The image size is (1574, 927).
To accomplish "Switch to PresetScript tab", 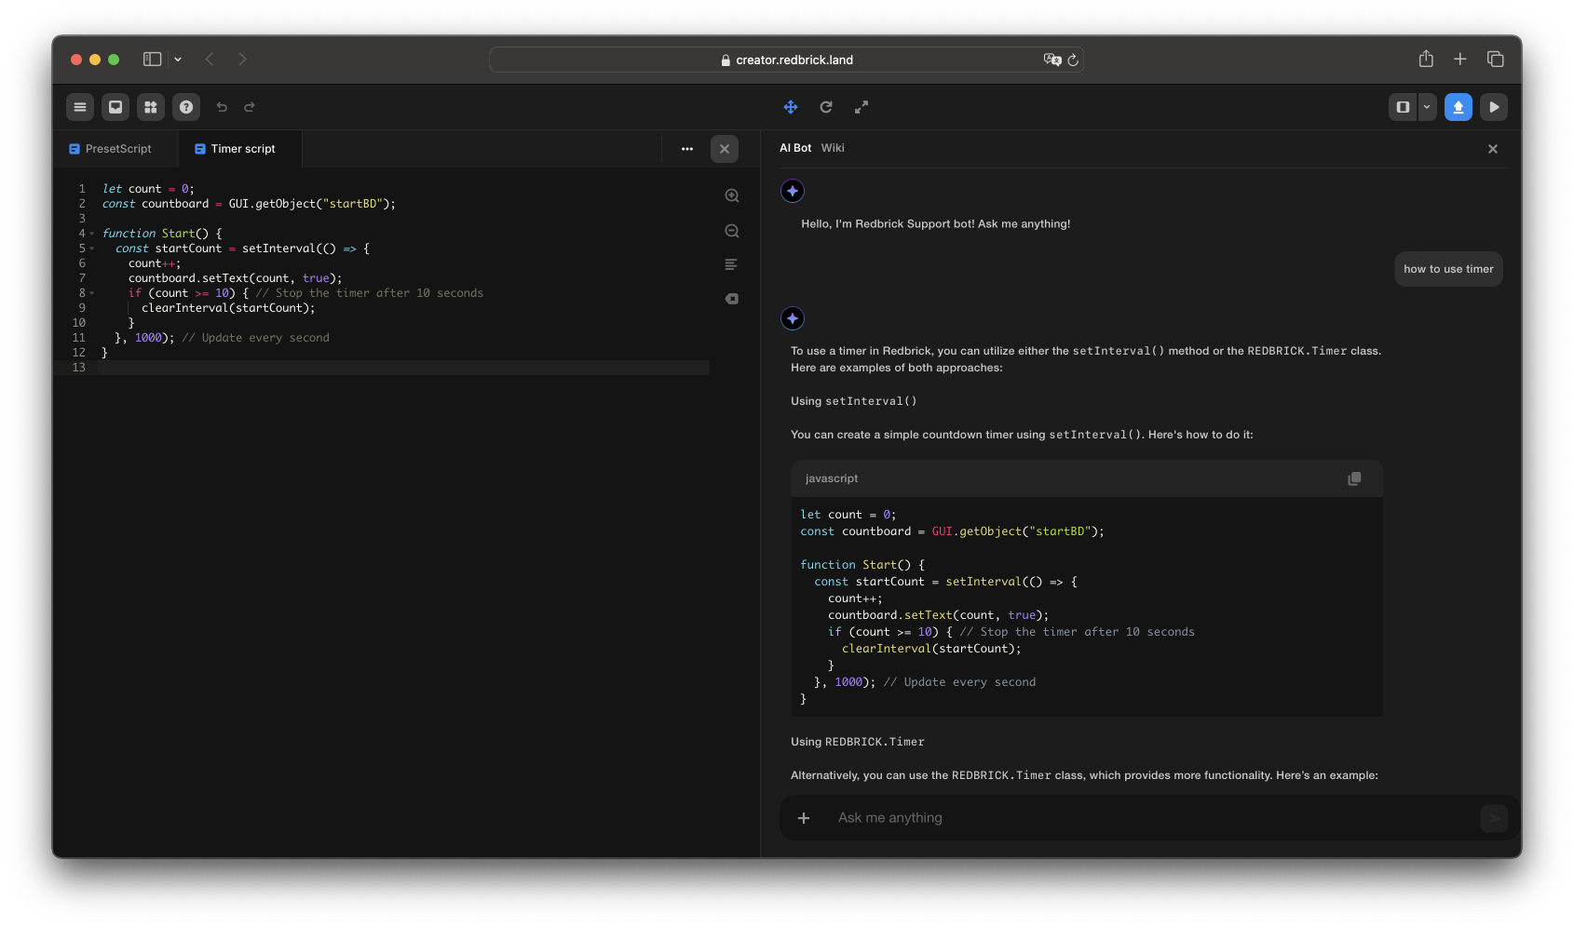I will click(110, 149).
